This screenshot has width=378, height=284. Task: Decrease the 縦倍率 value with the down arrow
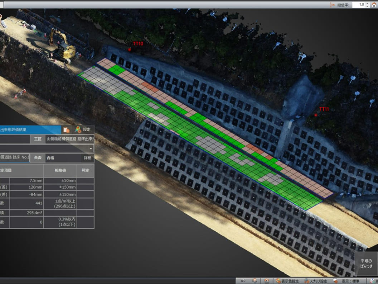pos(367,6)
